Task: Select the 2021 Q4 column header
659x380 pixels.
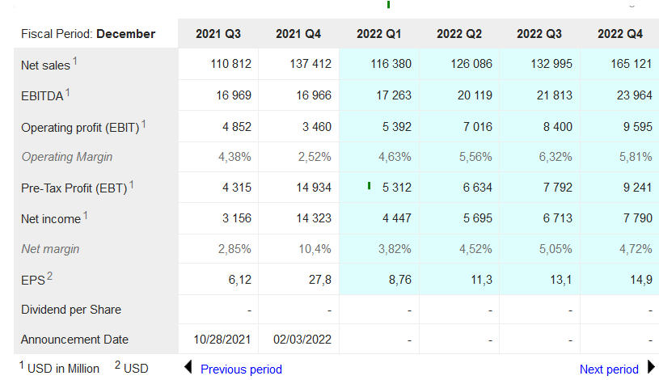Action: coord(298,34)
